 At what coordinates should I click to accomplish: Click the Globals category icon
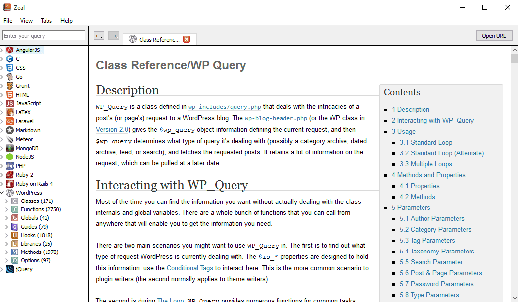[15, 218]
